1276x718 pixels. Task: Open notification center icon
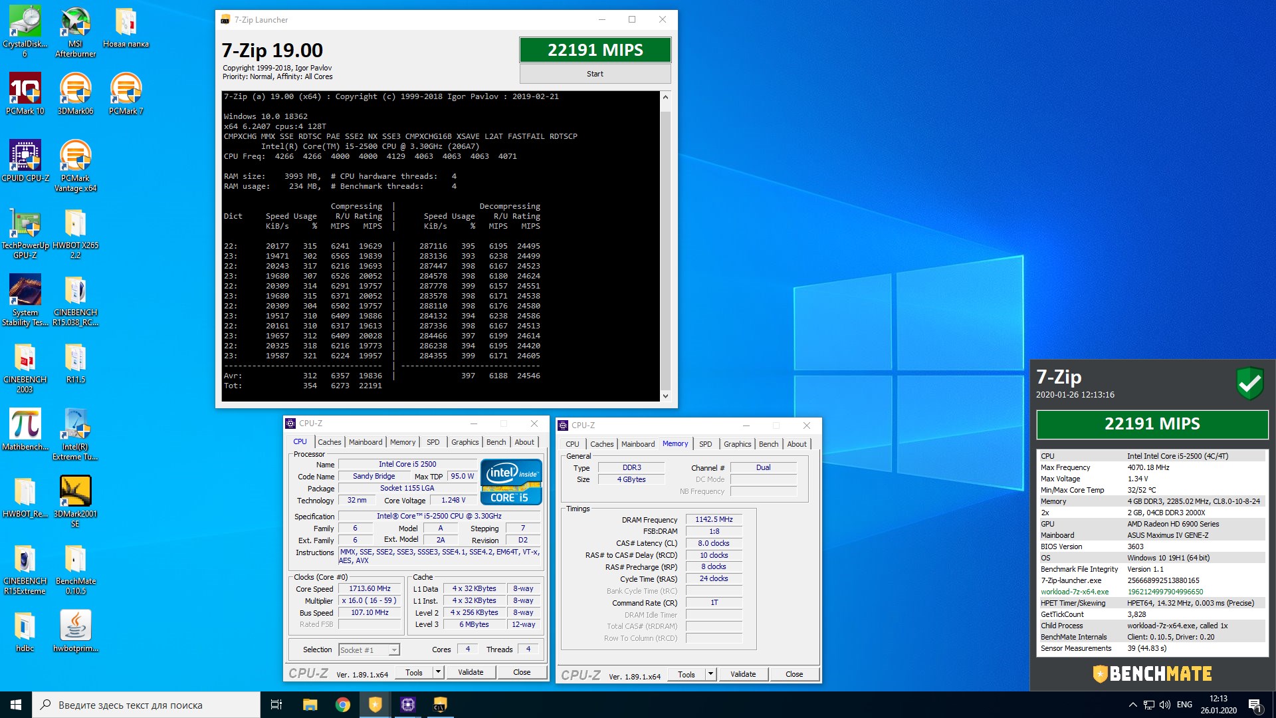(x=1255, y=705)
